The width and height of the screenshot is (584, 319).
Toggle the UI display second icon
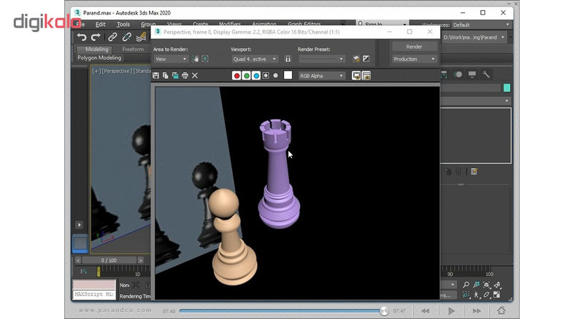366,76
